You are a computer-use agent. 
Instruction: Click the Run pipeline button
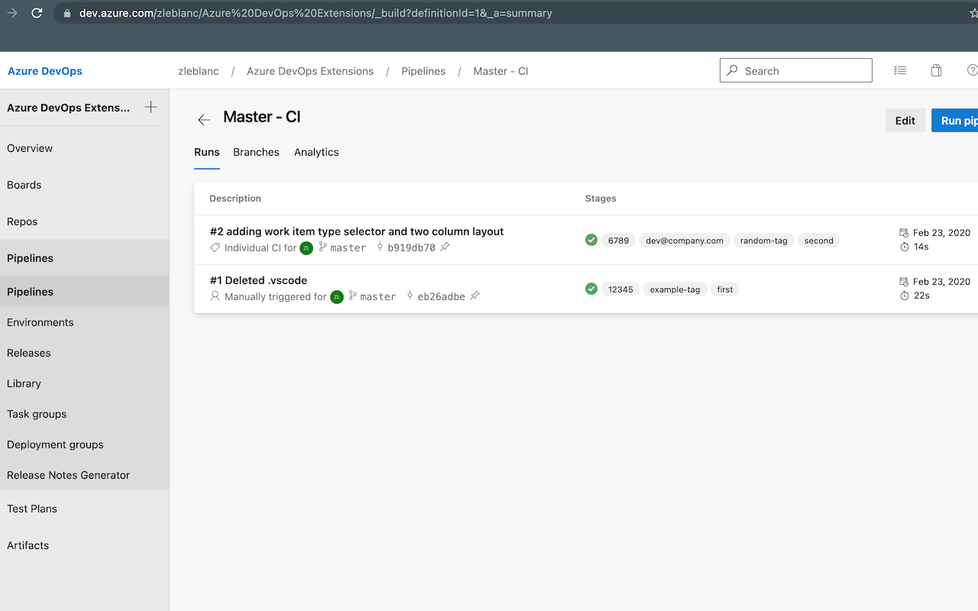[955, 121]
